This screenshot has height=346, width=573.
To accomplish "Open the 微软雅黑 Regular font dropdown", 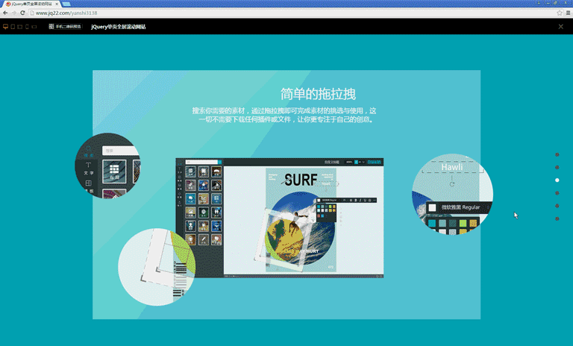I will [460, 207].
